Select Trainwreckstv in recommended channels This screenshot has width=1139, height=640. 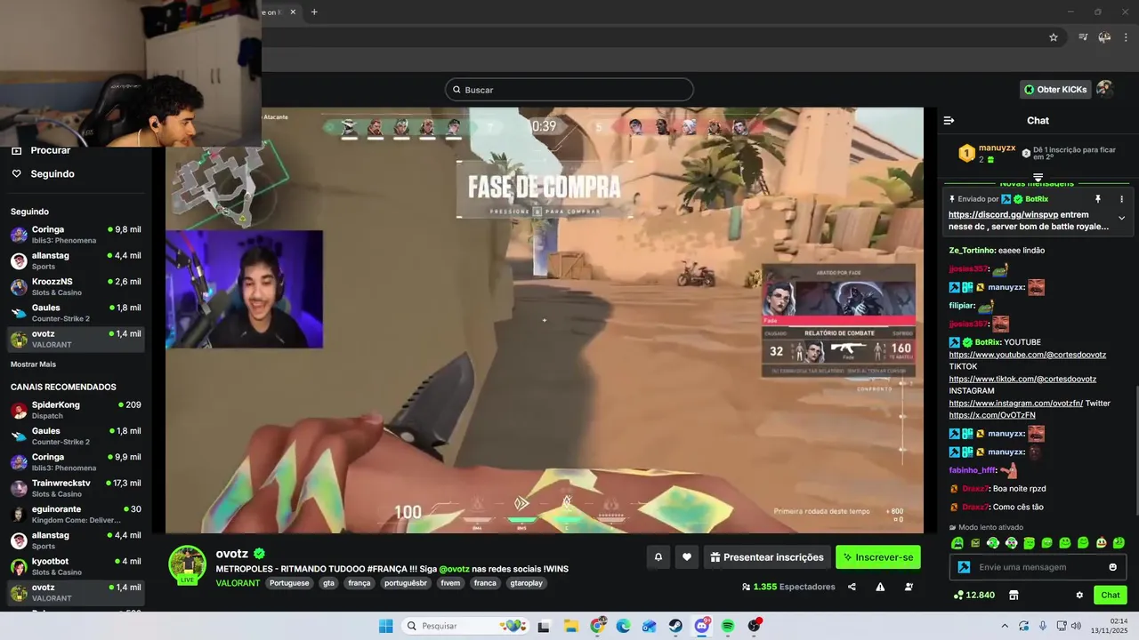(x=76, y=488)
